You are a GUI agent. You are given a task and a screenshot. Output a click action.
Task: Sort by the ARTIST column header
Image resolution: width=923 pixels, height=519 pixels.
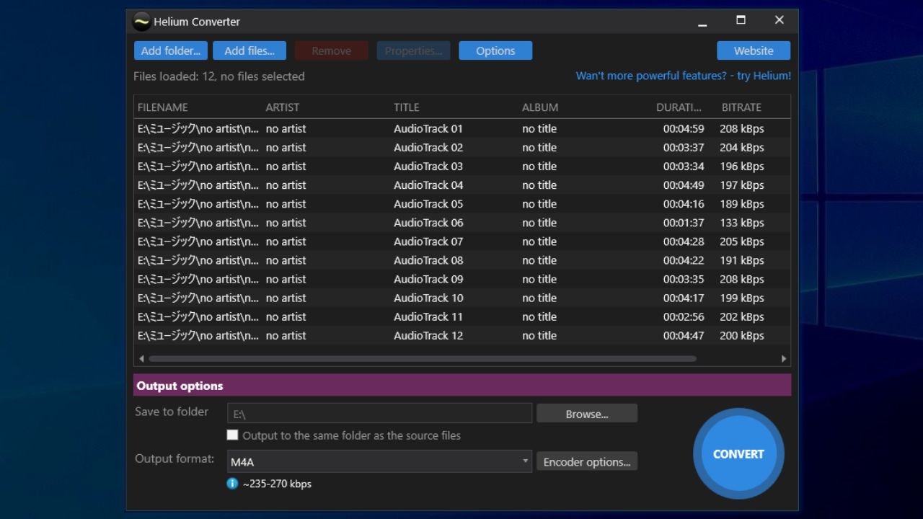282,107
